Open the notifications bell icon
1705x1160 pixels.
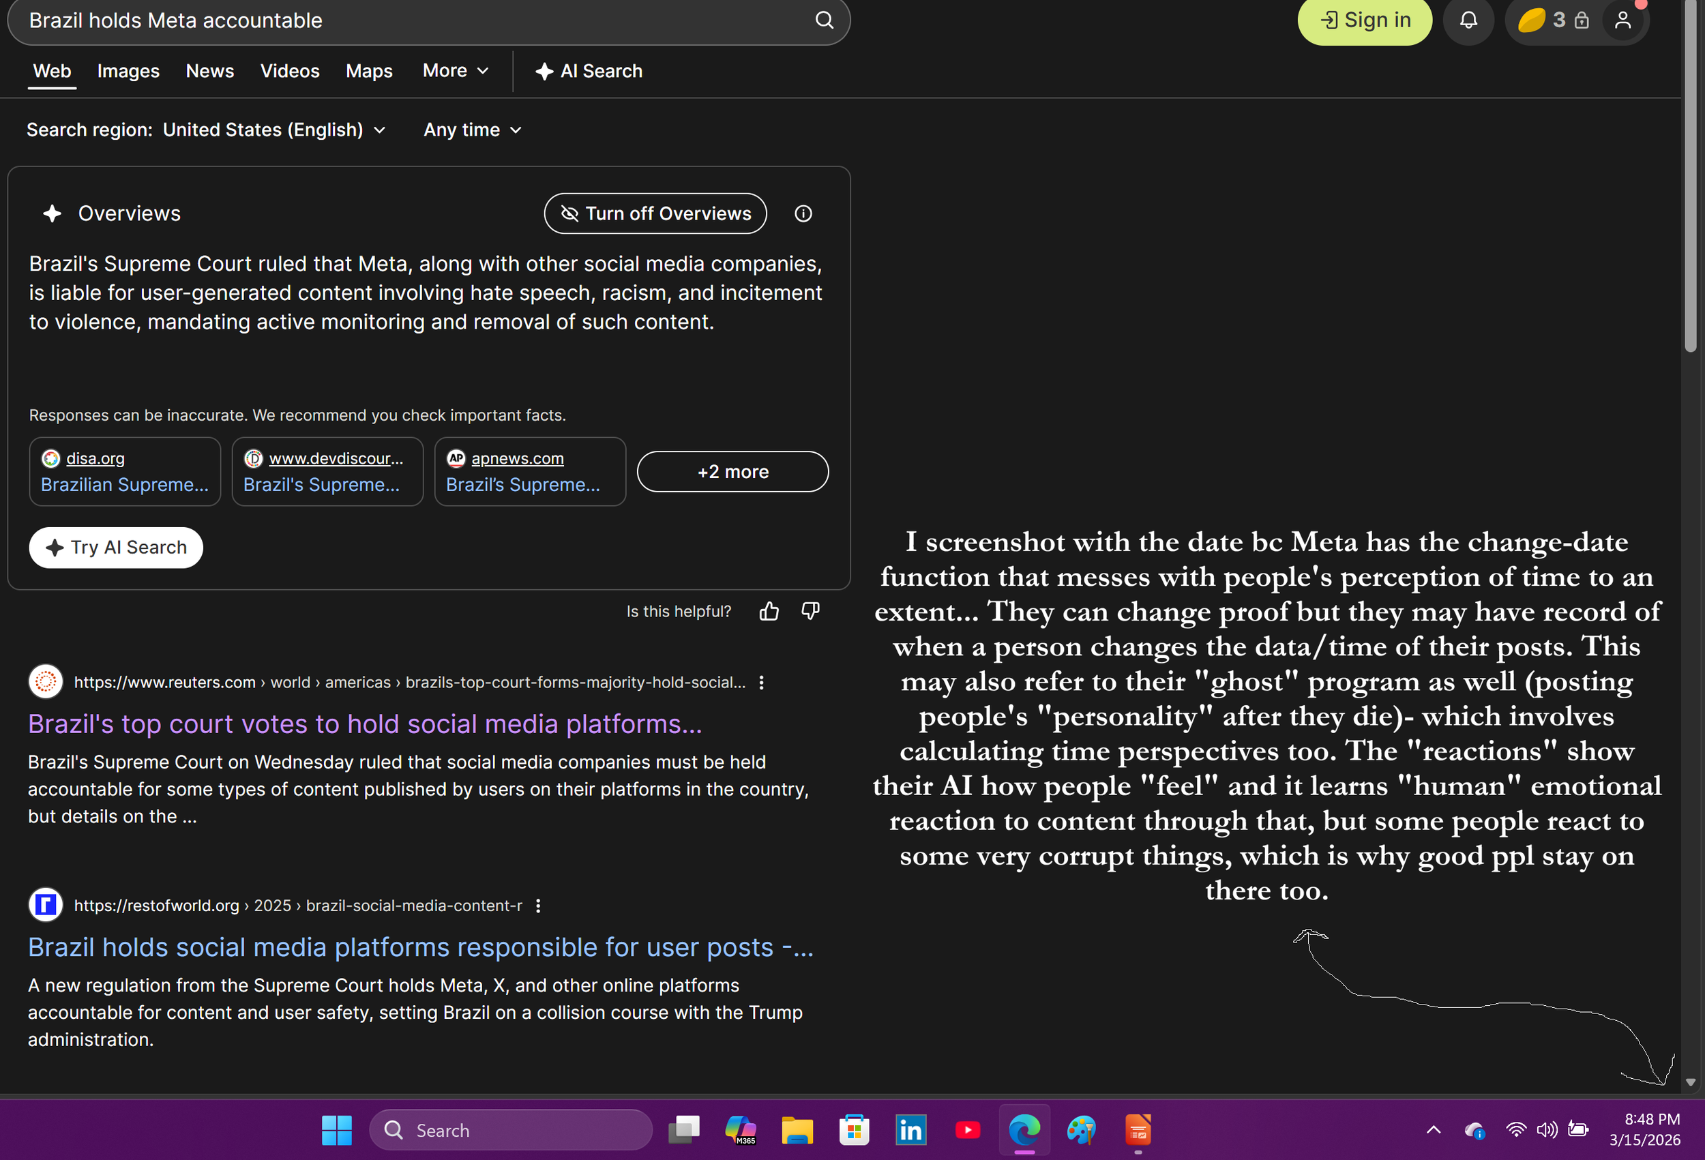pos(1468,20)
